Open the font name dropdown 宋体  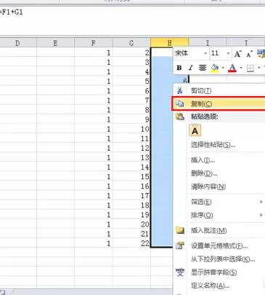pyautogui.click(x=205, y=53)
